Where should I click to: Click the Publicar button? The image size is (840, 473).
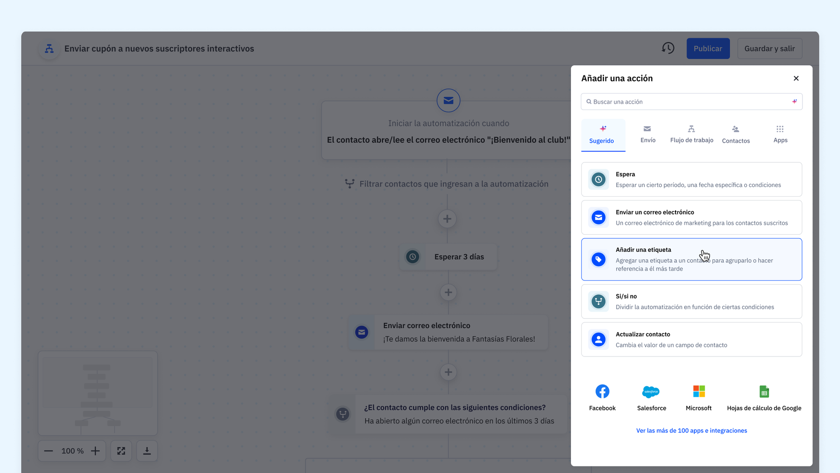click(707, 49)
